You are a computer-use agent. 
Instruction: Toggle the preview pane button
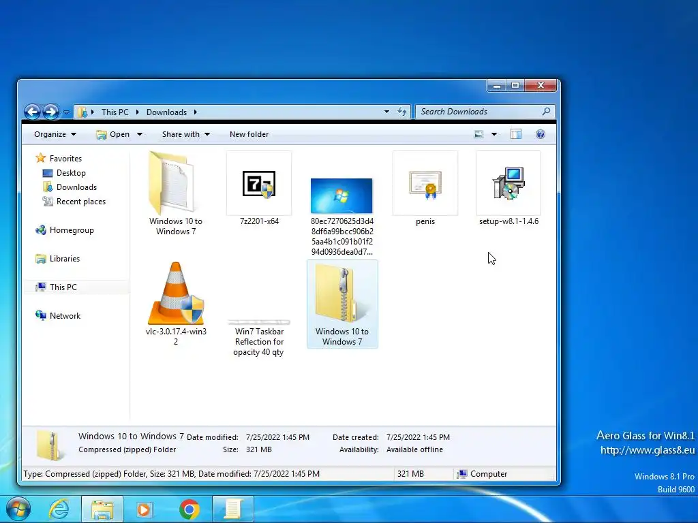(x=516, y=134)
